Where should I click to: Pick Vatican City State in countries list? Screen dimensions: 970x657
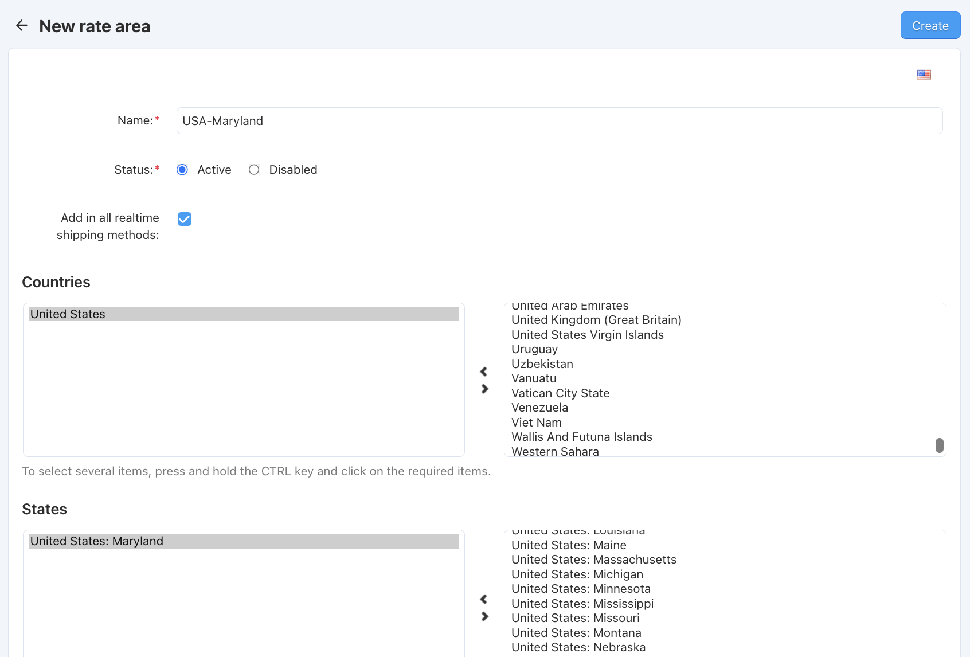tap(560, 393)
